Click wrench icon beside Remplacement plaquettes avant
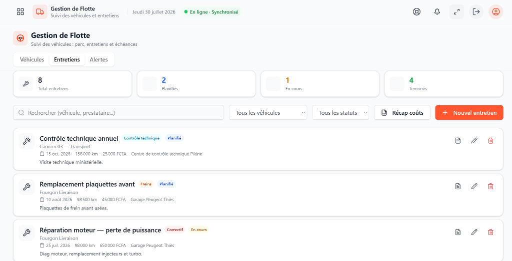512x261 pixels. [x=26, y=187]
